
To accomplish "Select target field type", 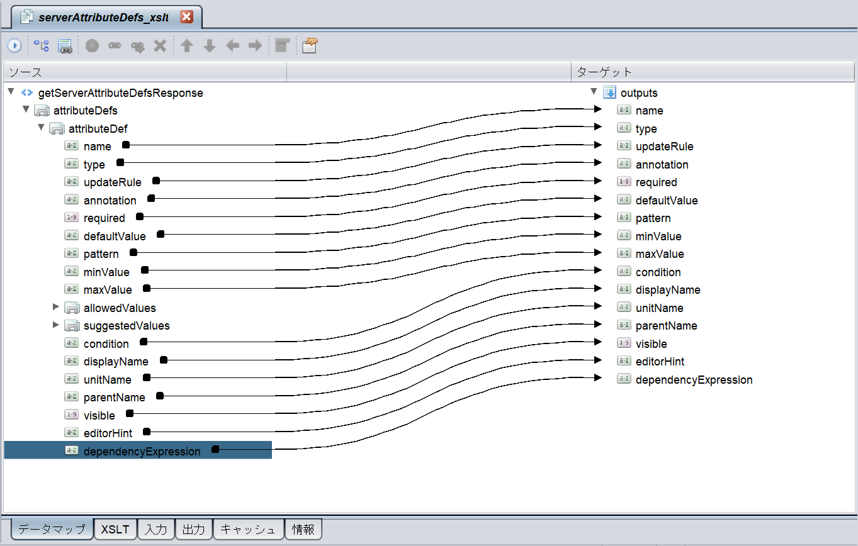I will (646, 128).
